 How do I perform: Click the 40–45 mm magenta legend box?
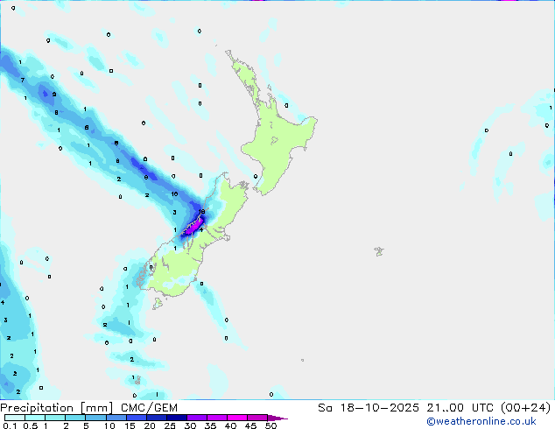(237, 418)
